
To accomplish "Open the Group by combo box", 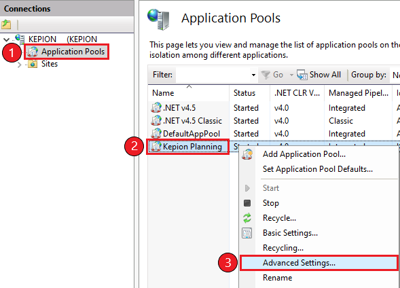I will pos(395,75).
